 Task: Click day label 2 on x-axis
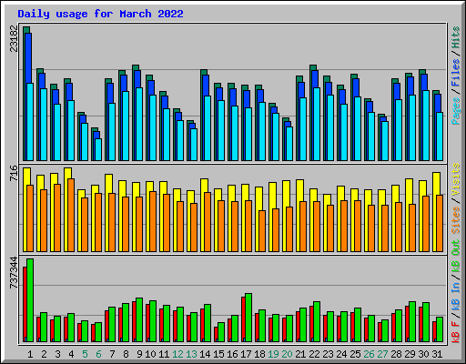tap(44, 354)
